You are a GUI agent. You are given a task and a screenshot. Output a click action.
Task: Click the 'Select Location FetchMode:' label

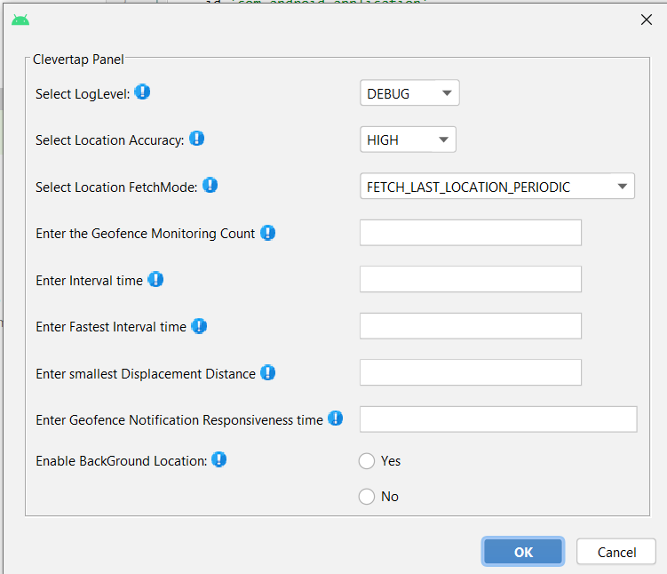(116, 187)
